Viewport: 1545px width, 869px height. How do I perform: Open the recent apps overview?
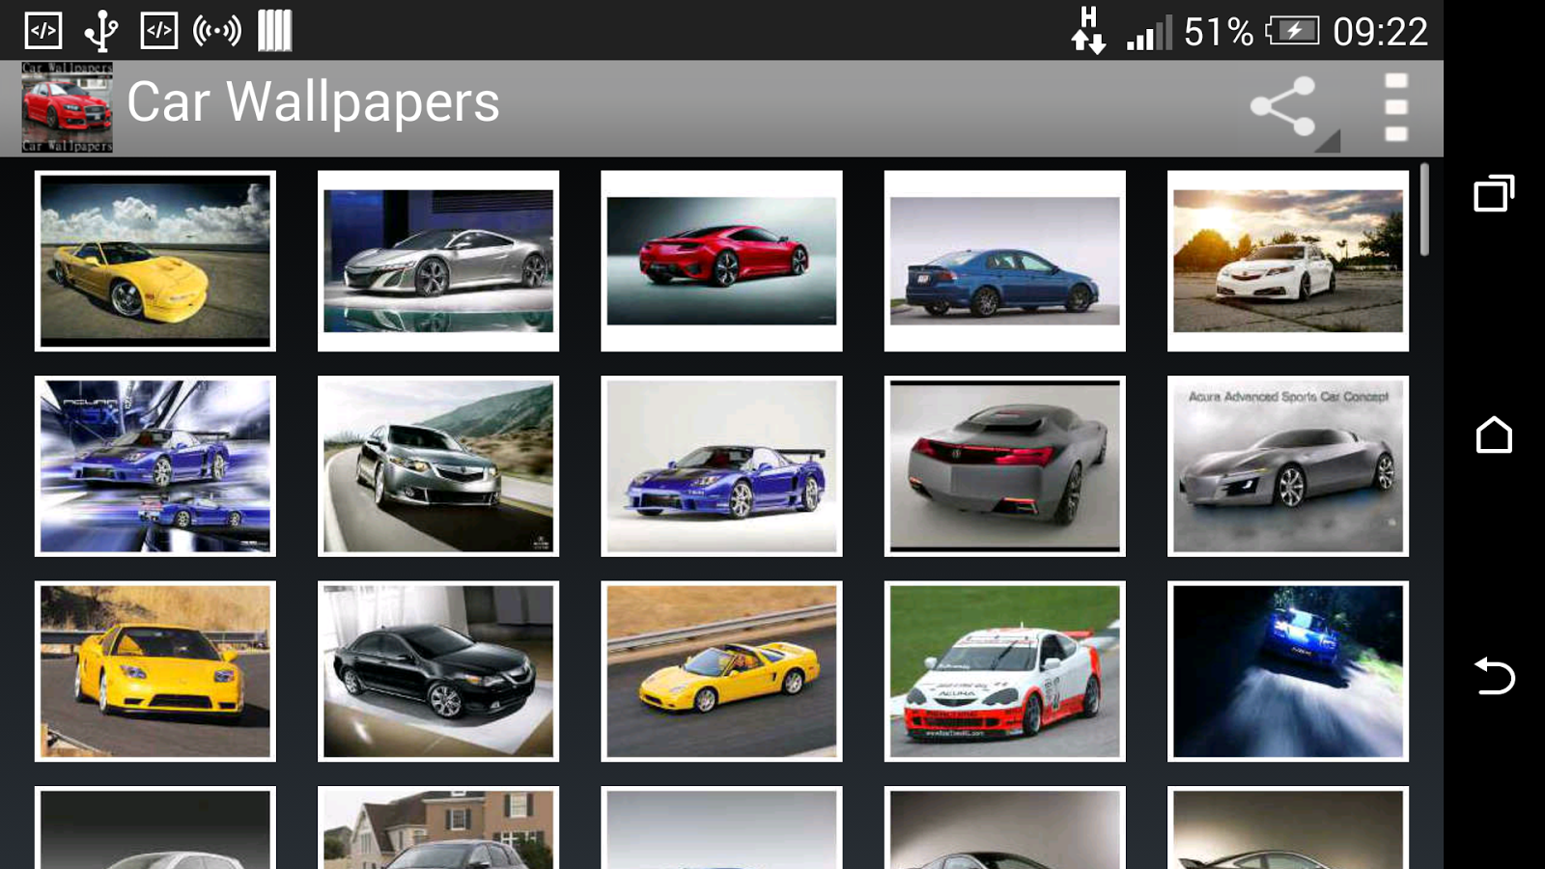[1494, 193]
